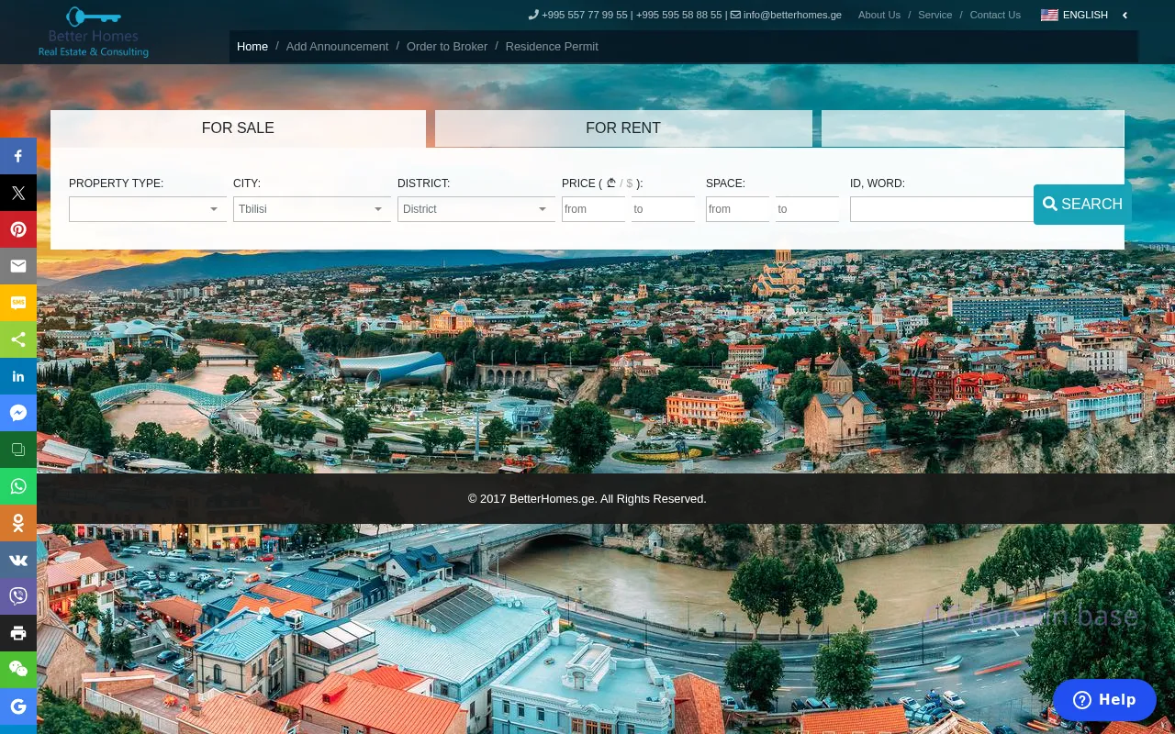This screenshot has width=1175, height=734.
Task: Share through the WhatsApp icon
Action: (x=18, y=486)
